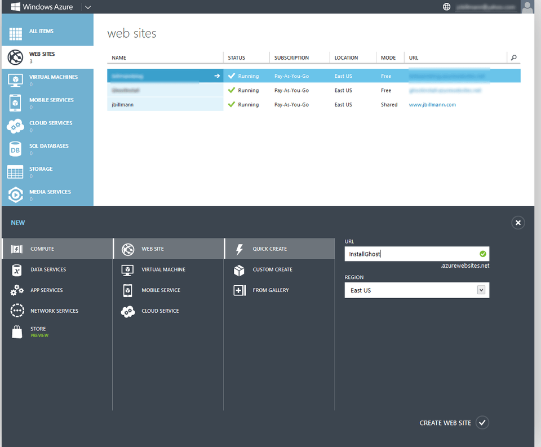Click the search magnifier in table header

514,57
